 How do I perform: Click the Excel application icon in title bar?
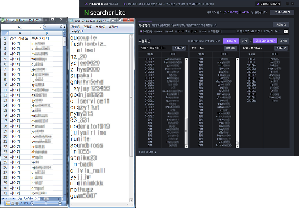(x=3, y=20)
